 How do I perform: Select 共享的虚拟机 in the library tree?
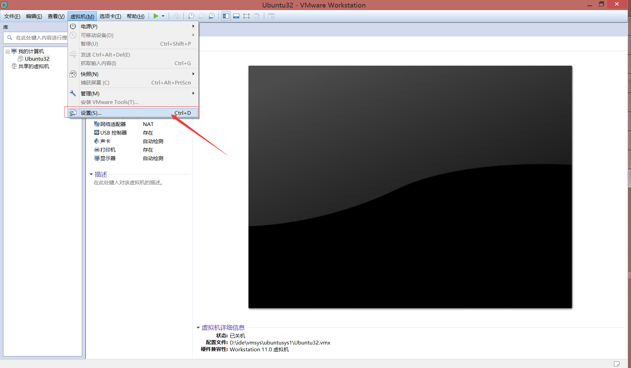pyautogui.click(x=34, y=66)
